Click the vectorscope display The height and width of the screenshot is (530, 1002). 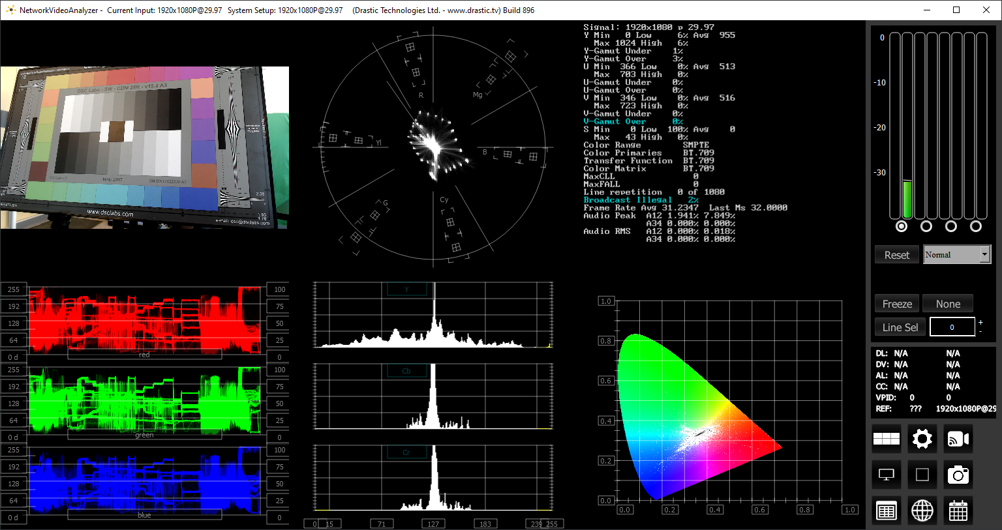(434, 147)
